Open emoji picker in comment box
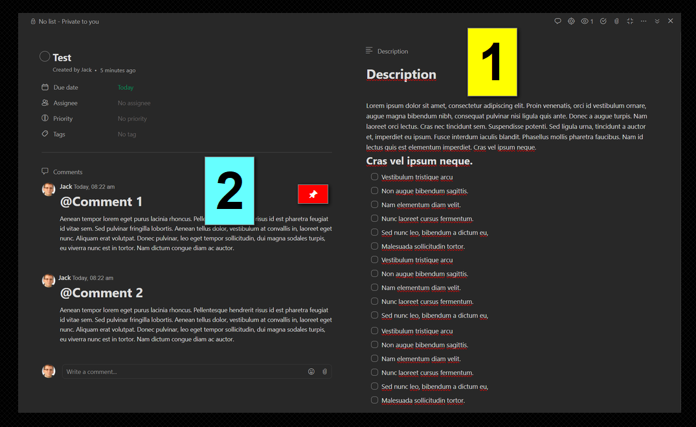The image size is (696, 427). point(311,371)
